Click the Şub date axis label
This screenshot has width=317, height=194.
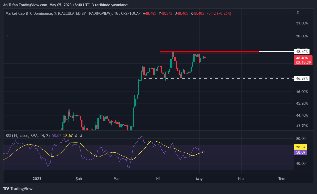click(79, 179)
